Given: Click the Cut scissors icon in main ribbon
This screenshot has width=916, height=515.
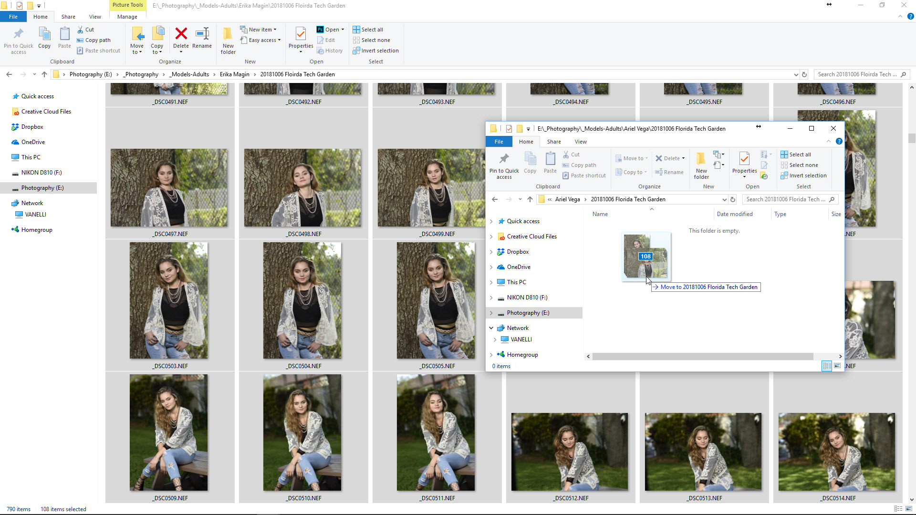Looking at the screenshot, I should coord(81,30).
